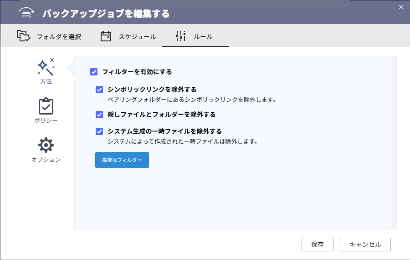Switch to the スケジュール tab label
The width and height of the screenshot is (410, 260).
[x=137, y=37]
